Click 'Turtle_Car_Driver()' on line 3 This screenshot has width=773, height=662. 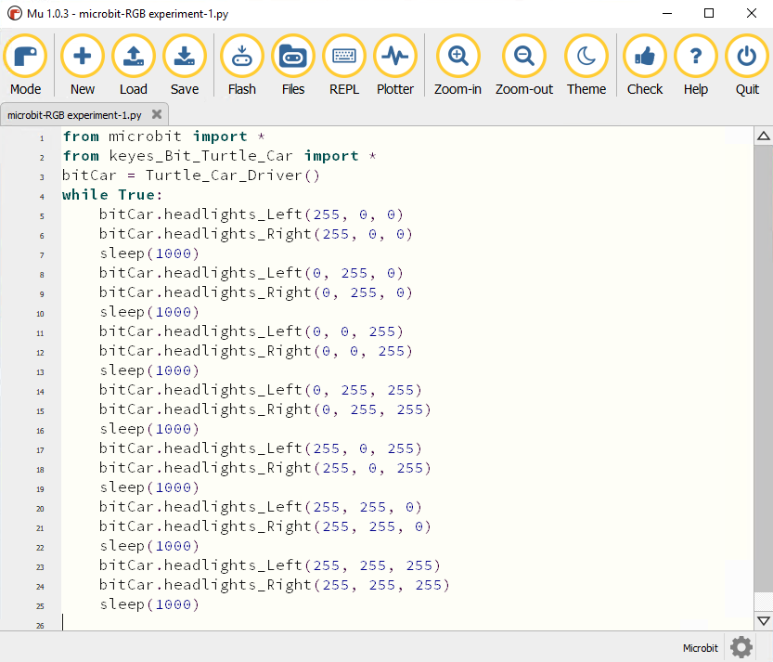[233, 175]
